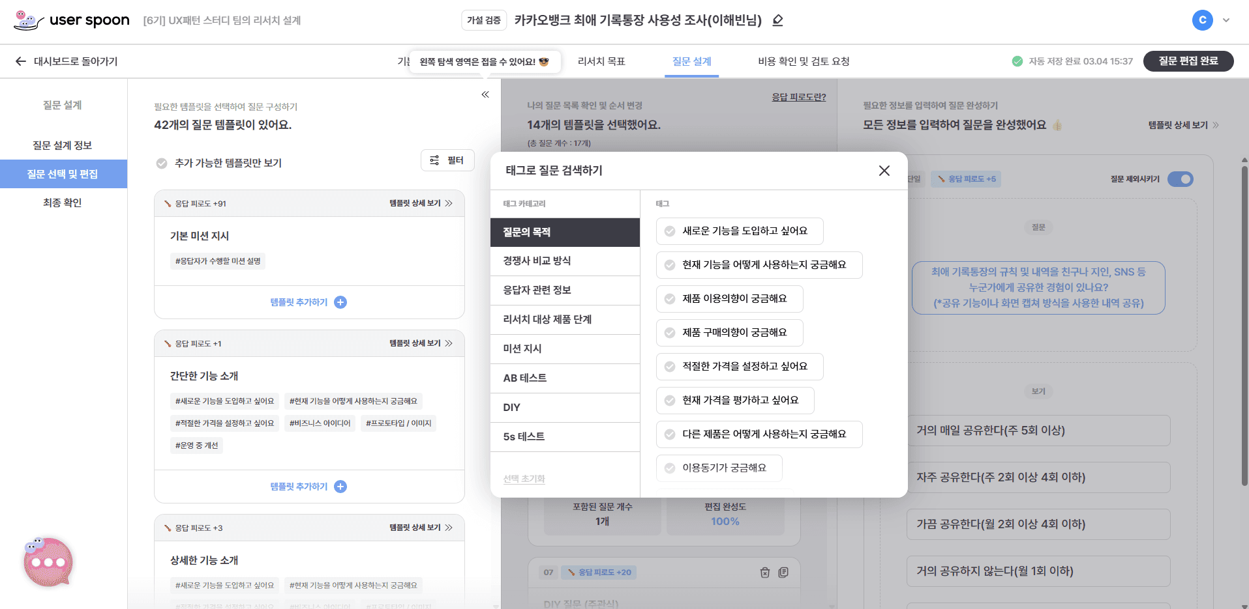Select the 응답자 관련 정보 category
The width and height of the screenshot is (1249, 609).
(x=565, y=290)
